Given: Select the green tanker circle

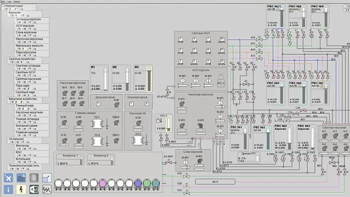Looking at the screenshot, I should pos(146,183).
